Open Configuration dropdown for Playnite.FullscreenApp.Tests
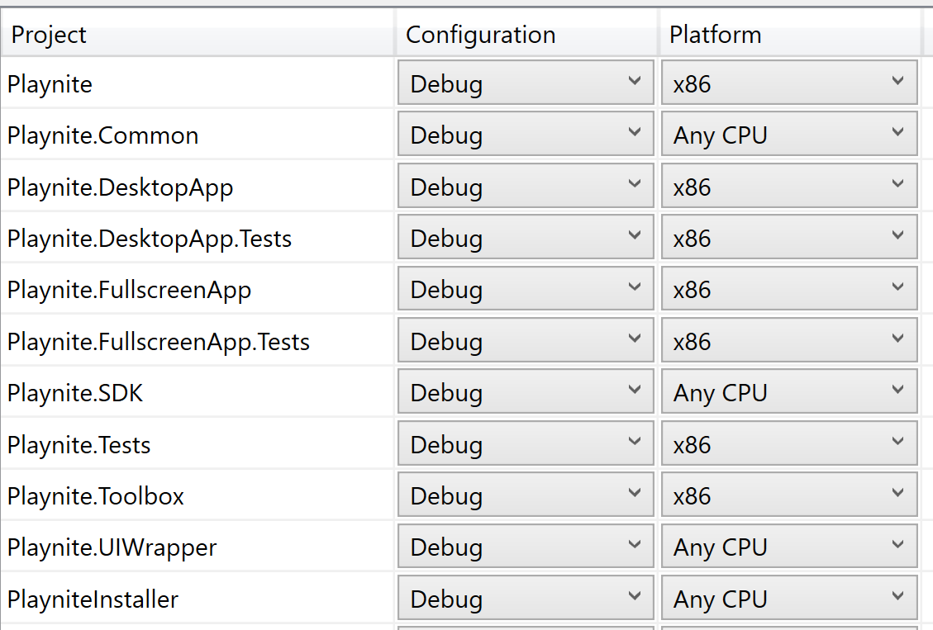Screen dimensions: 933x630 click(x=526, y=340)
